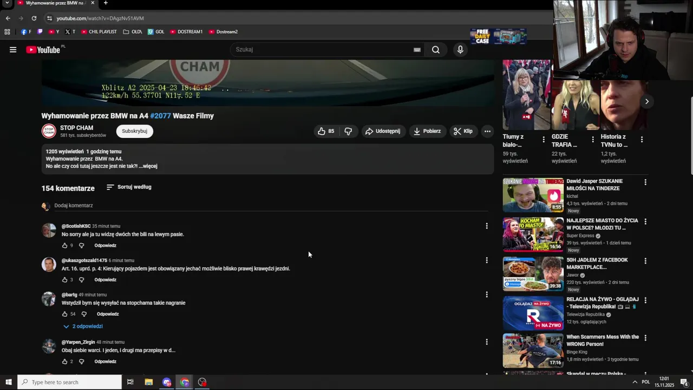
Task: Like the video with 85 likes
Action: (326, 131)
